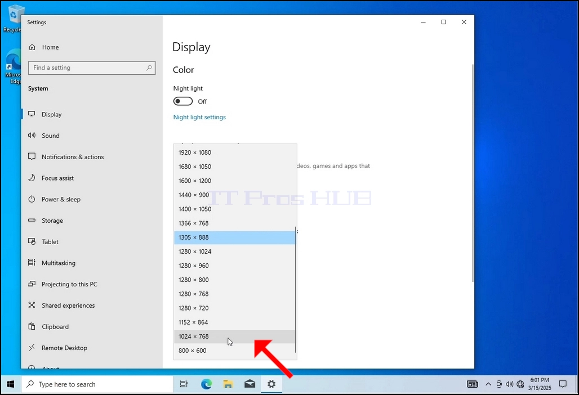Open Storage settings page
This screenshot has height=395, width=579.
click(x=52, y=221)
